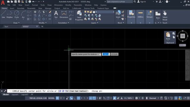190x107 pixels.
Task: Click the Undo arrow in quick access toolbar
Action: (x=34, y=2)
